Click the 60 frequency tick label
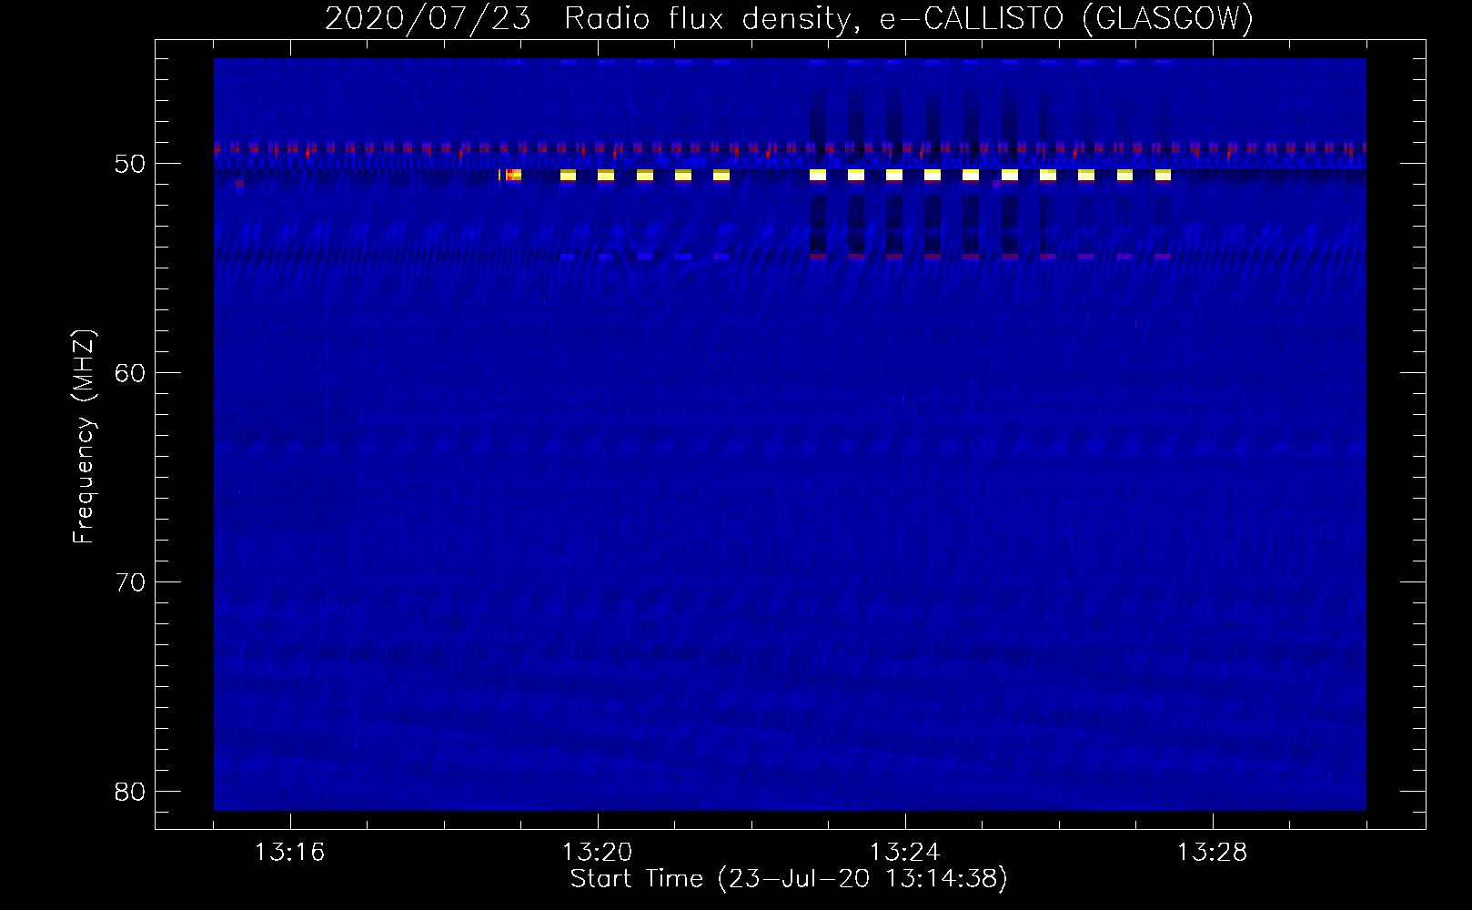Viewport: 1472px width, 910px height. click(131, 373)
